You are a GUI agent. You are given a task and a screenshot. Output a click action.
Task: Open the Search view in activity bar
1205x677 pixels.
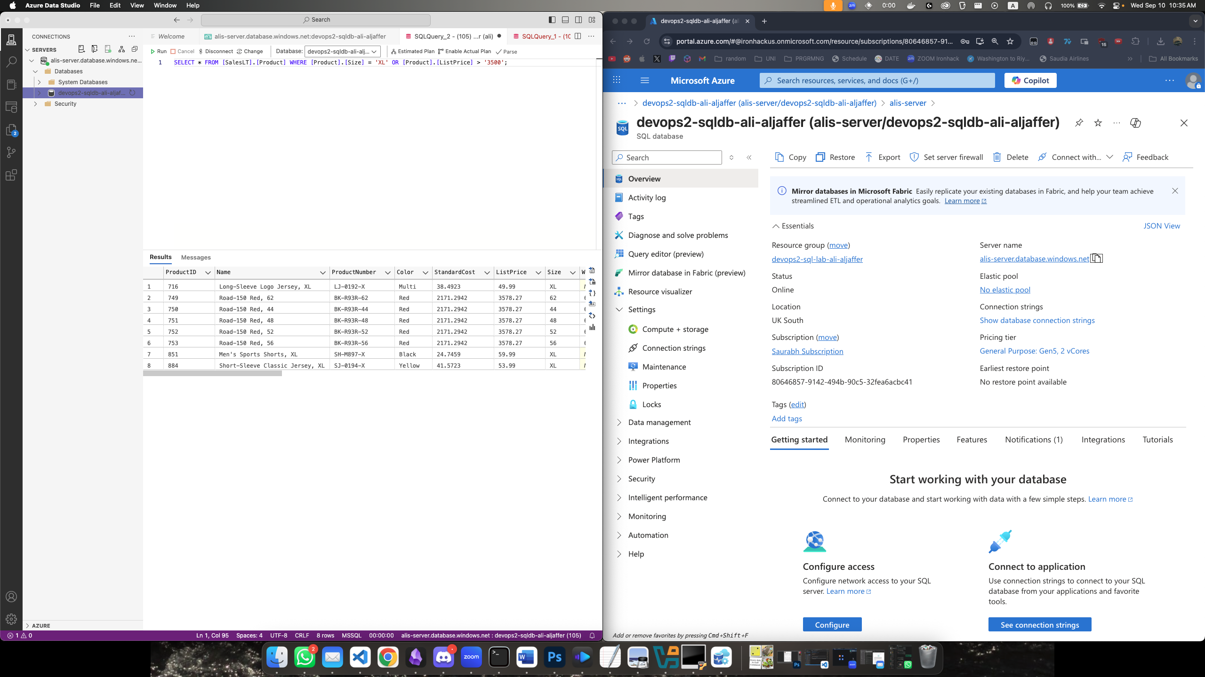[11, 62]
